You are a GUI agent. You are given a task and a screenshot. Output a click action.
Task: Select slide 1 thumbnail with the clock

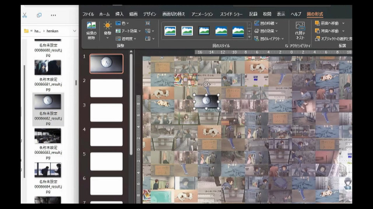[106, 63]
